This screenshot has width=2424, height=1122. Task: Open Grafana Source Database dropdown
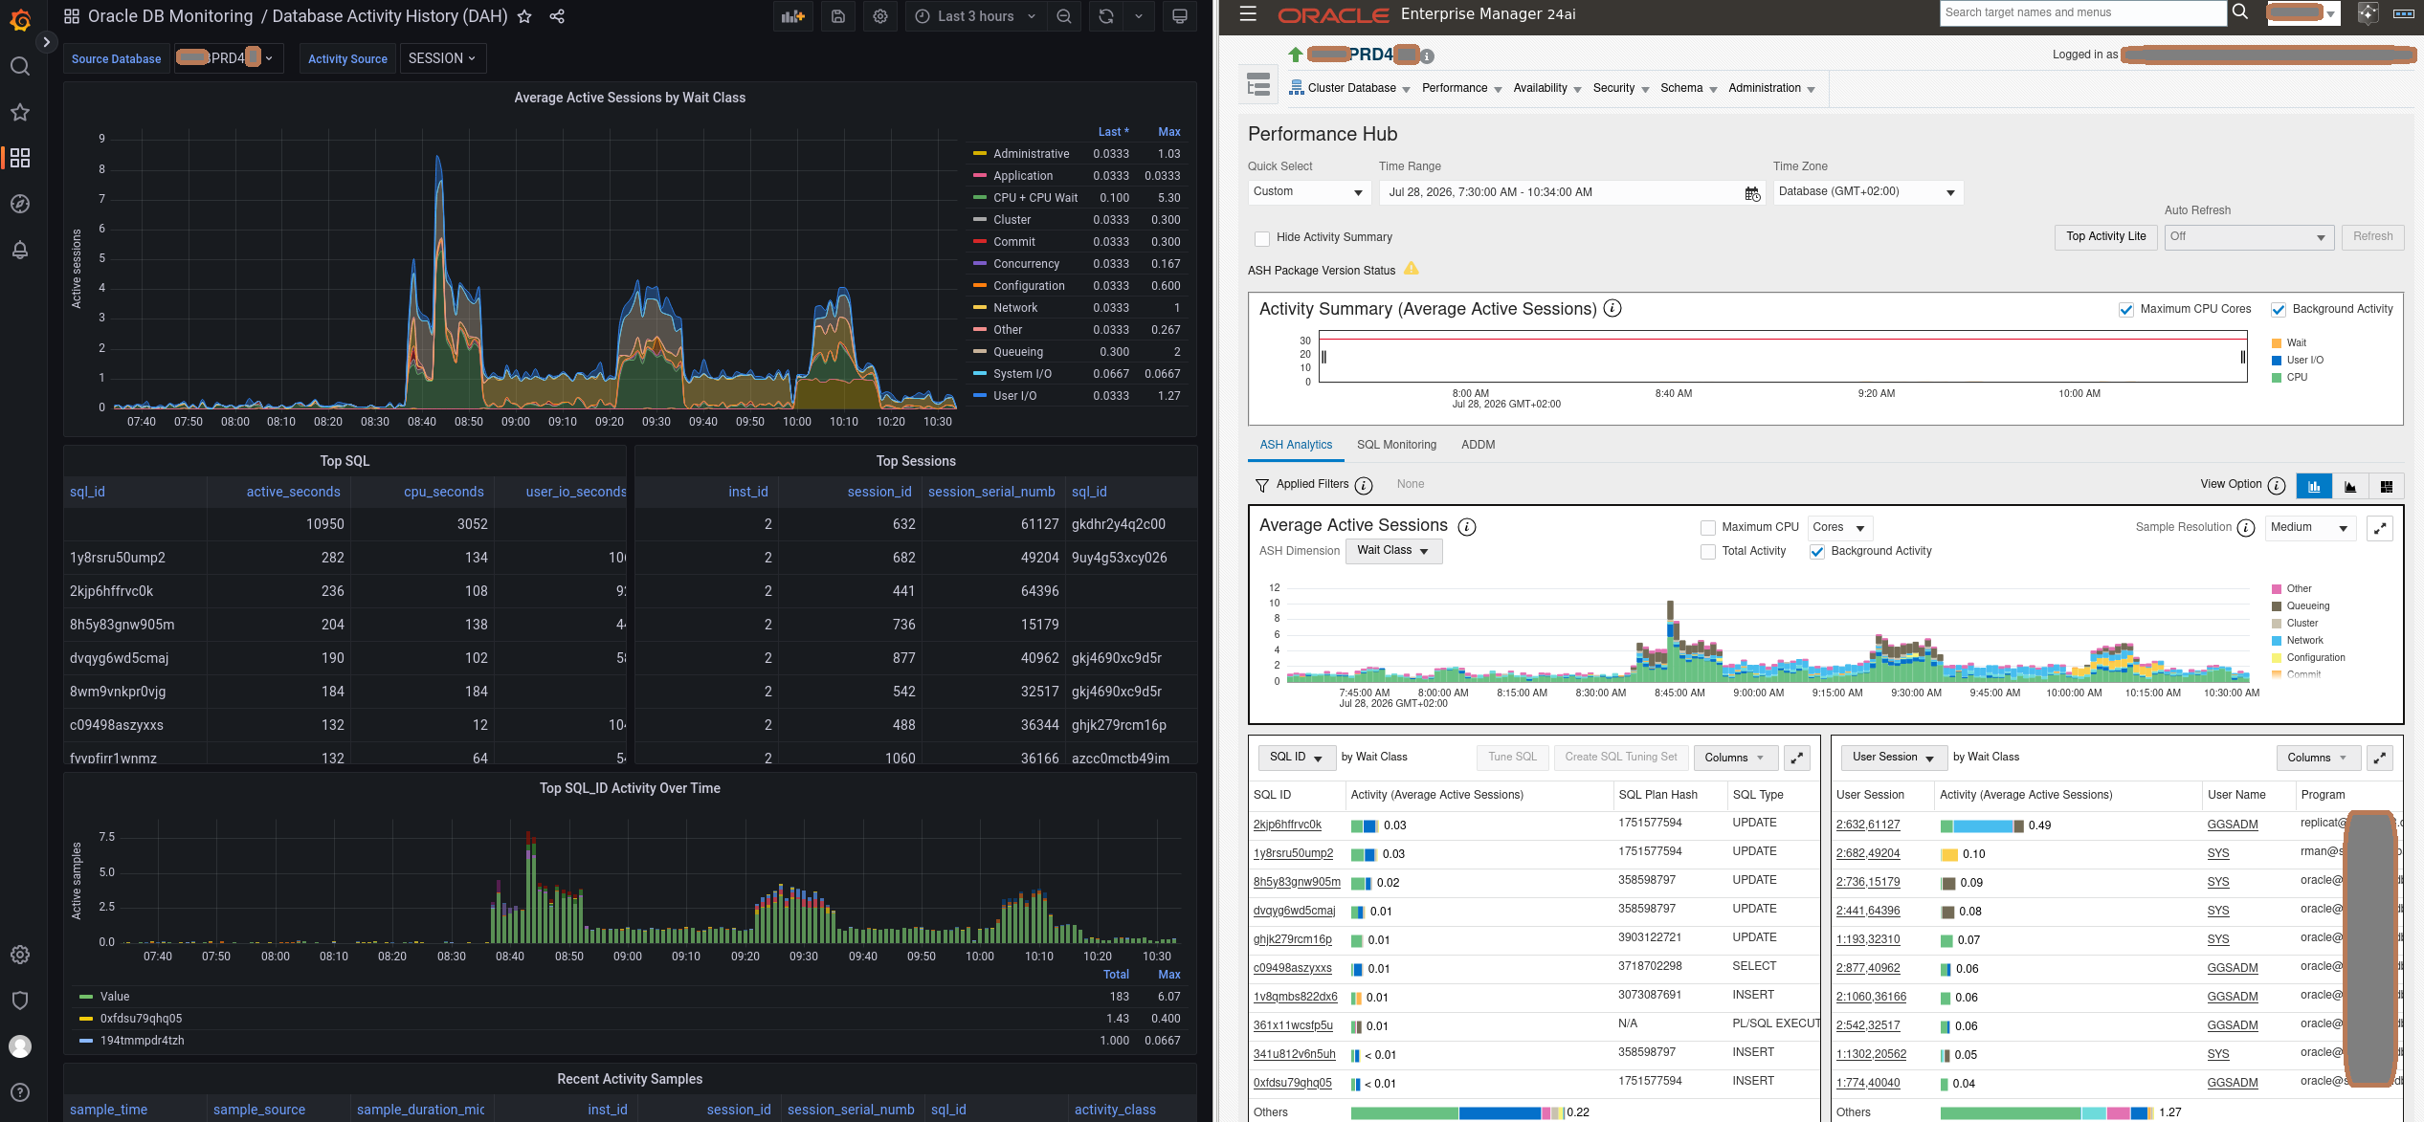229,58
